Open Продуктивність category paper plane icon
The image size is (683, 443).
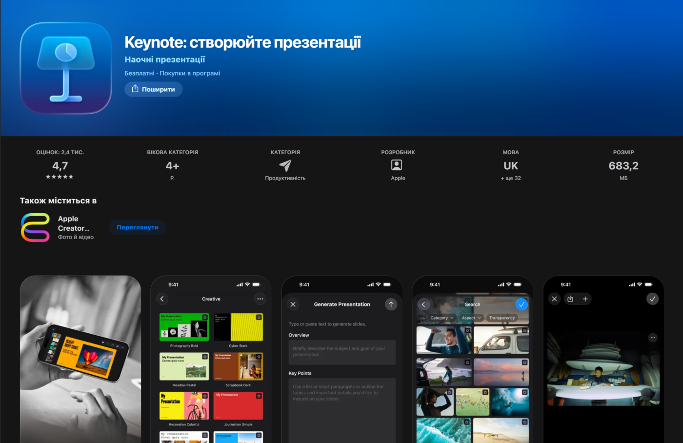[x=285, y=165]
